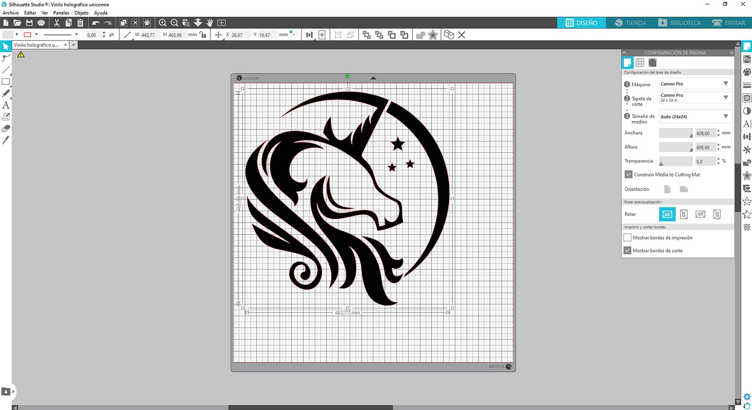Open the Máquina dropdown showing Cameo Pro

click(x=695, y=84)
